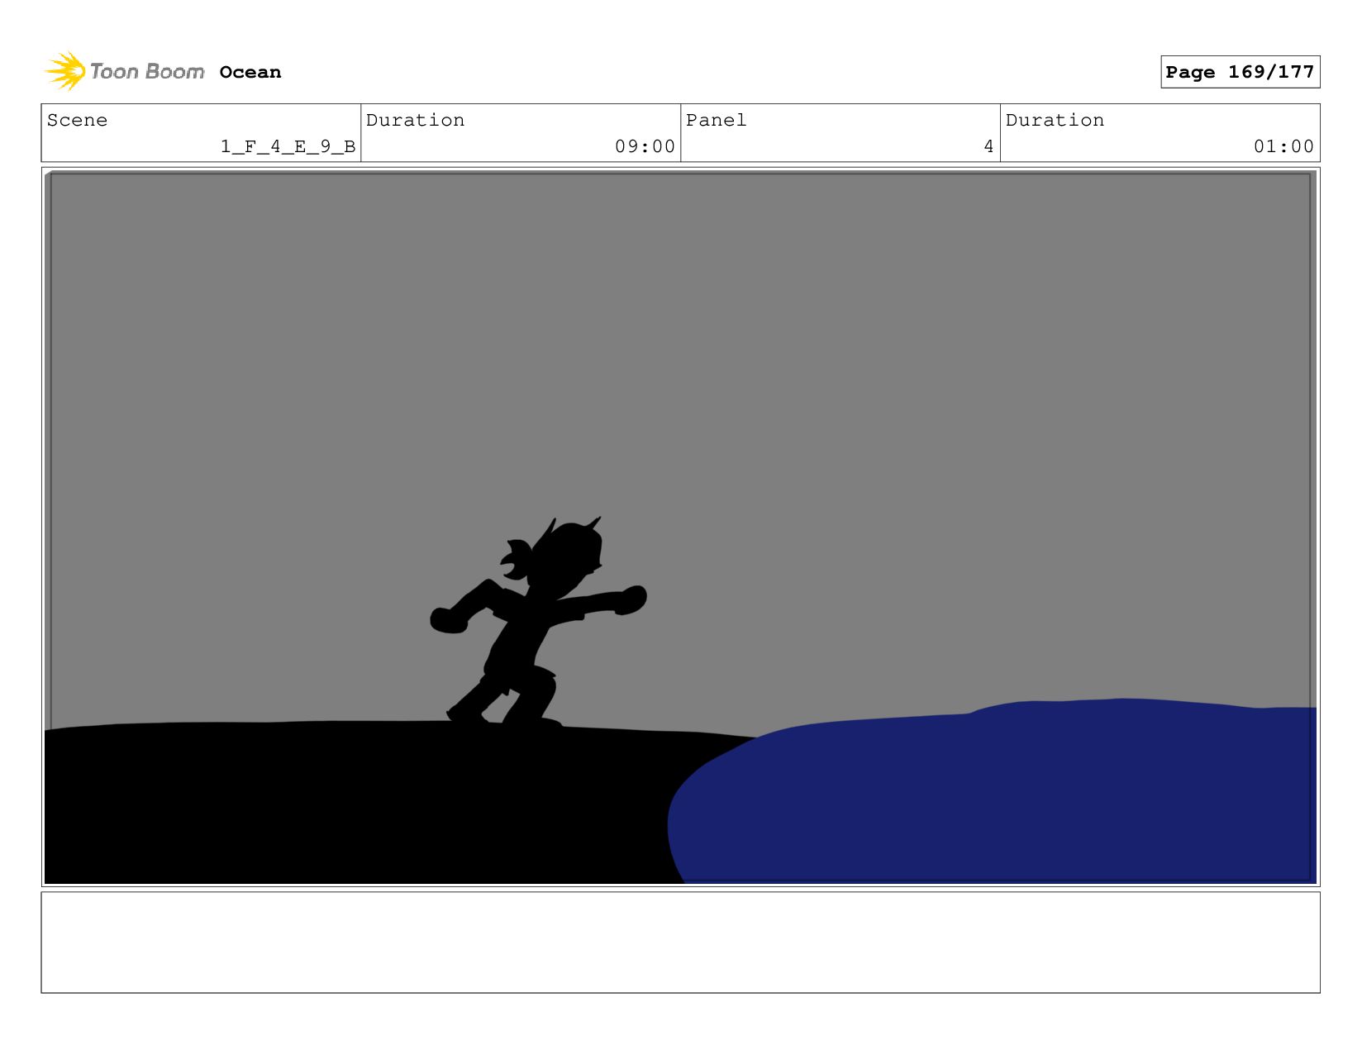1362x1055 pixels.
Task: Click the scene duration value '09:00'
Action: 645,146
